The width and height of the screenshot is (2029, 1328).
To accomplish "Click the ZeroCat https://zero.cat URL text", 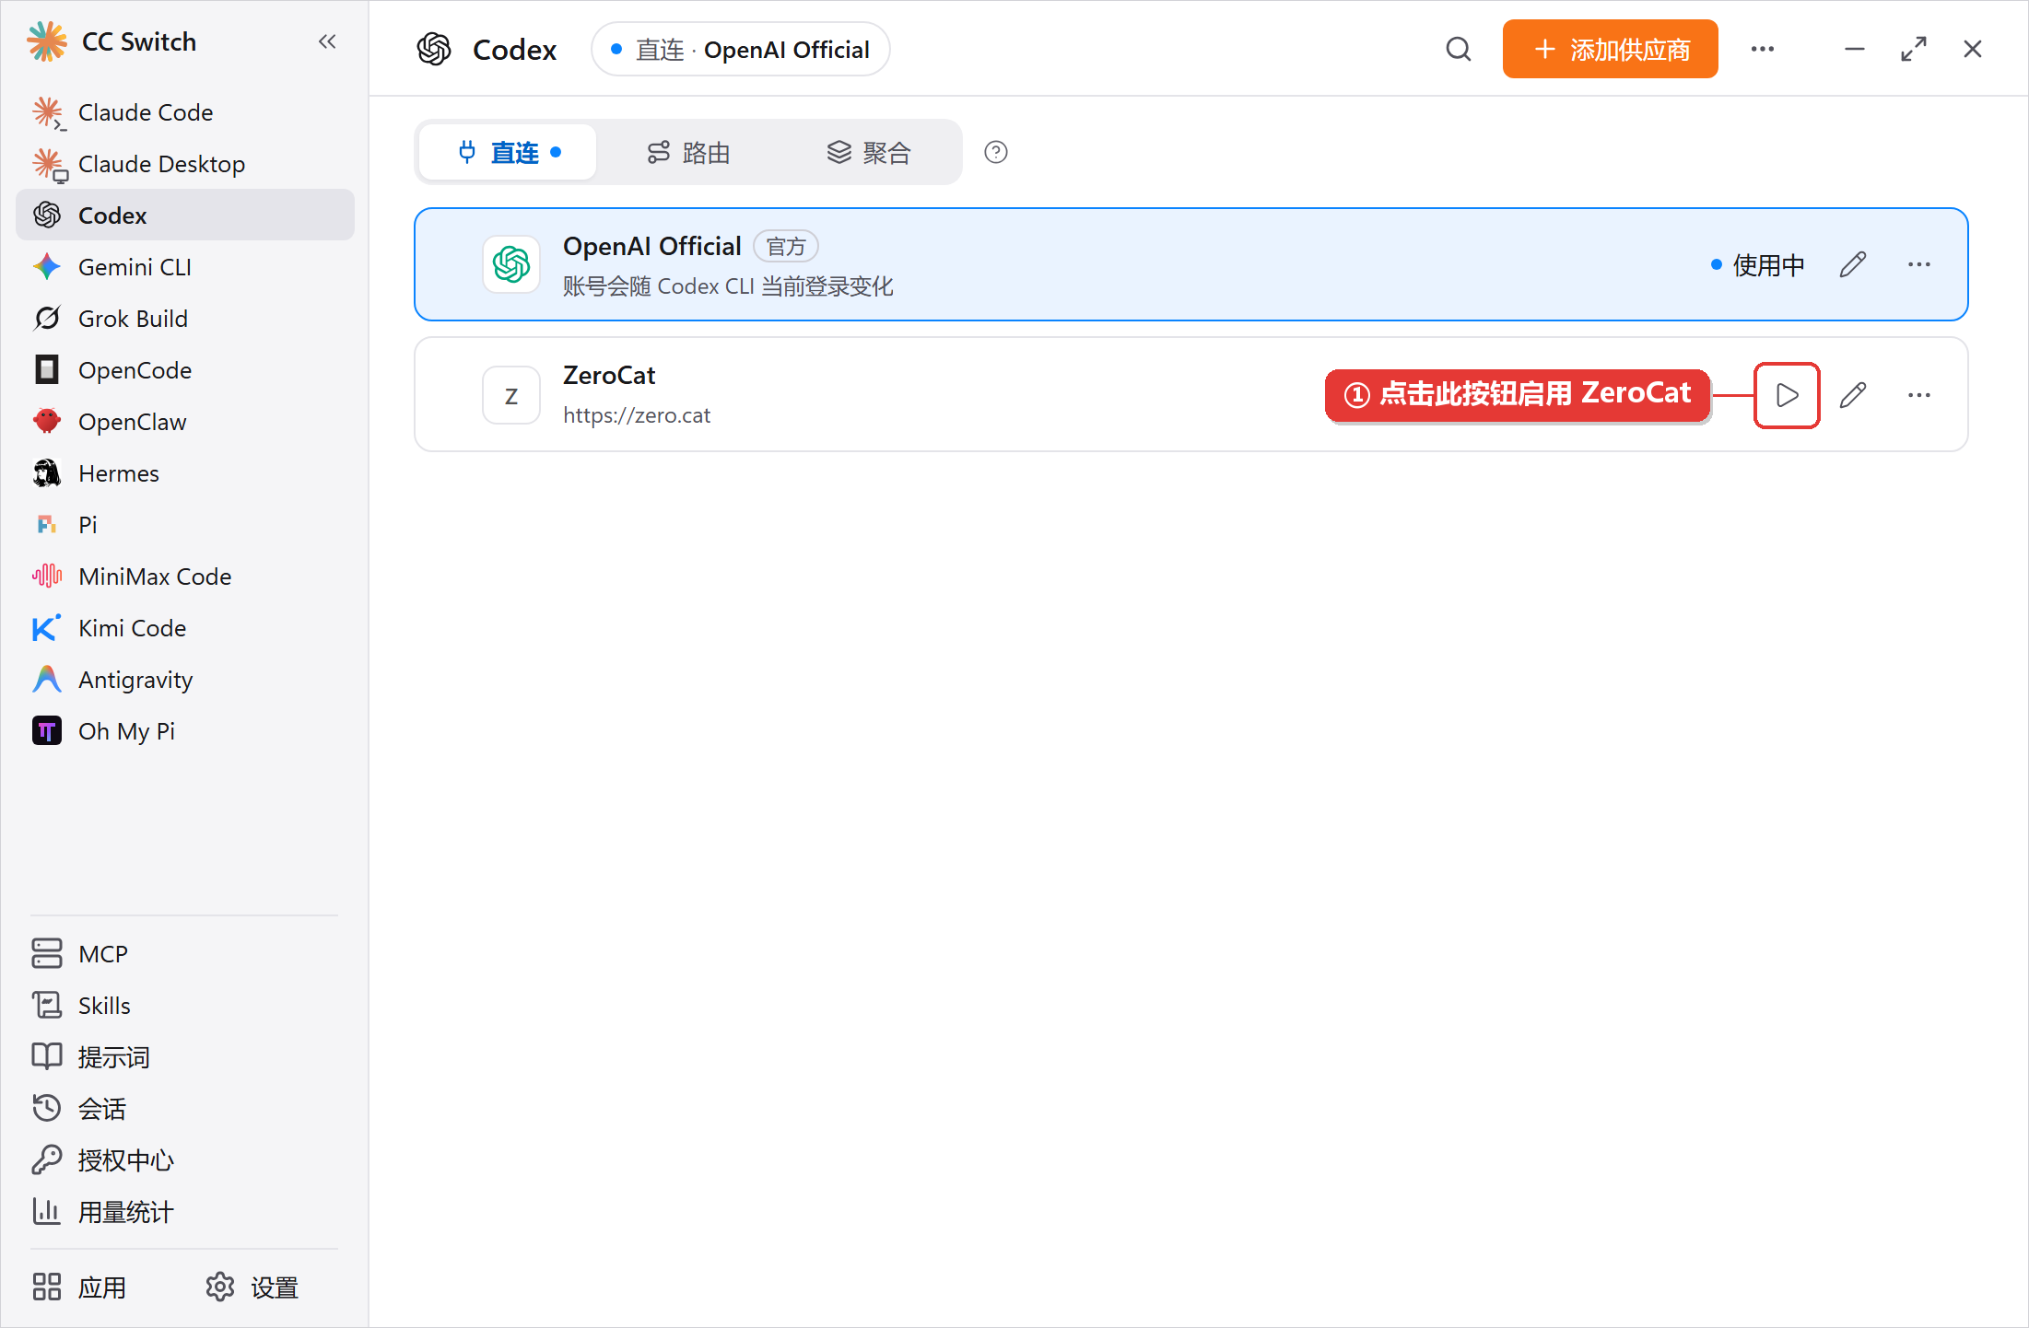I will 637,415.
